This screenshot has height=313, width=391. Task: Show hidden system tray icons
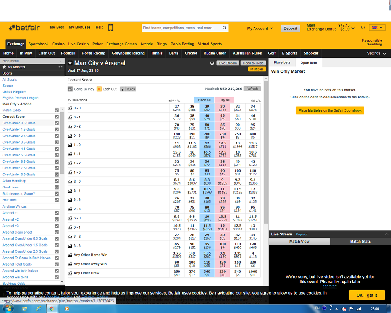(x=337, y=309)
